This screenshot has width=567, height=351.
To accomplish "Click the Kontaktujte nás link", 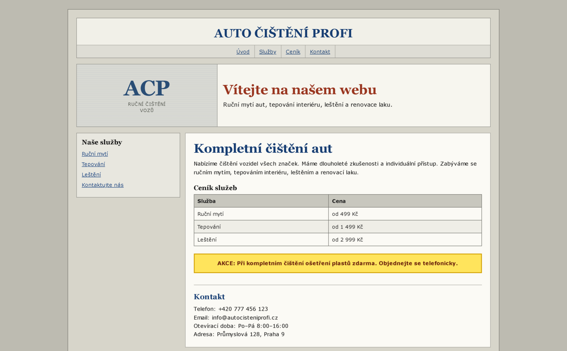I will [x=102, y=185].
